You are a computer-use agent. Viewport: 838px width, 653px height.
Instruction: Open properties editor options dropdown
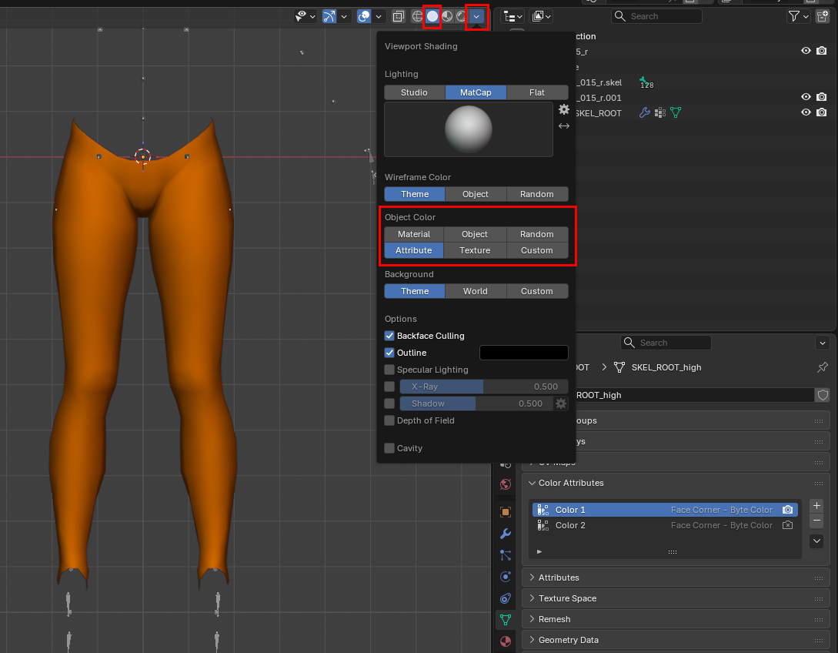pyautogui.click(x=823, y=343)
